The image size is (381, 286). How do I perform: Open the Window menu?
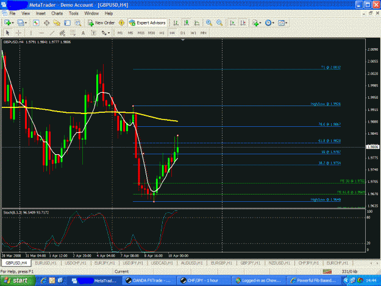point(91,13)
